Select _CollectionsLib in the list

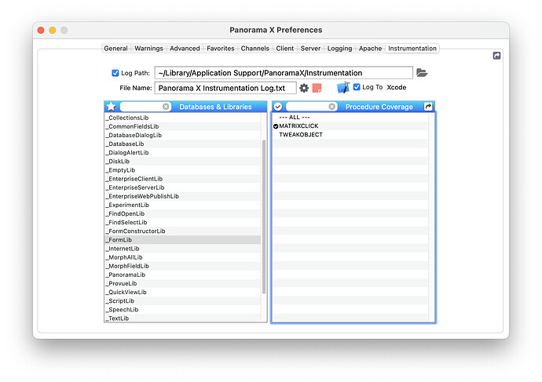pyautogui.click(x=183, y=118)
